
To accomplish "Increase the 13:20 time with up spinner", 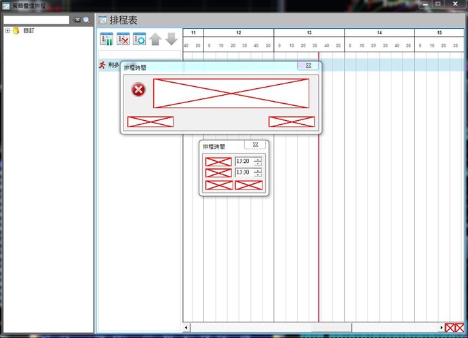I will click(x=258, y=159).
